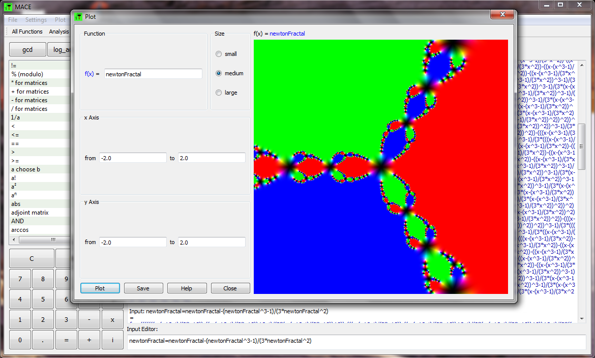Select 'abs' in the function list
This screenshot has height=358, width=595.
40,204
